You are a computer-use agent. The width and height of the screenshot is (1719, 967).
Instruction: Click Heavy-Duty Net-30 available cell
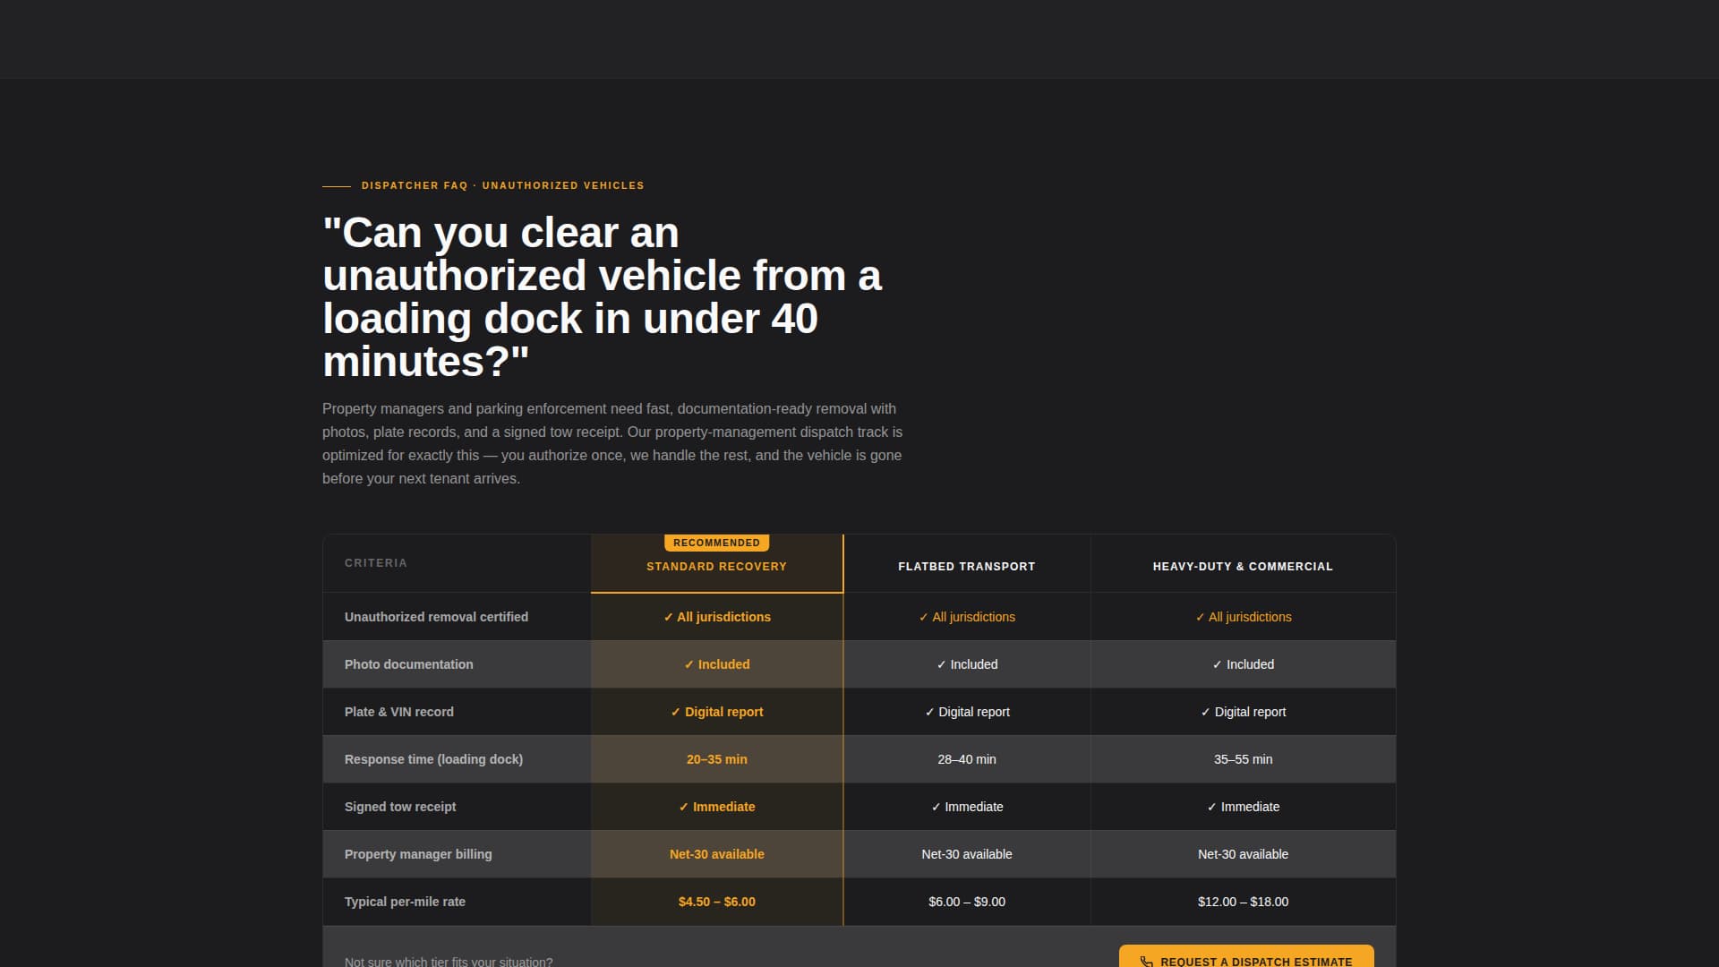pos(1243,854)
